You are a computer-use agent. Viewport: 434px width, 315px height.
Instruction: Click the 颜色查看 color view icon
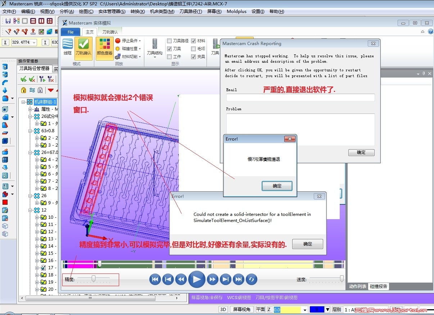[104, 48]
